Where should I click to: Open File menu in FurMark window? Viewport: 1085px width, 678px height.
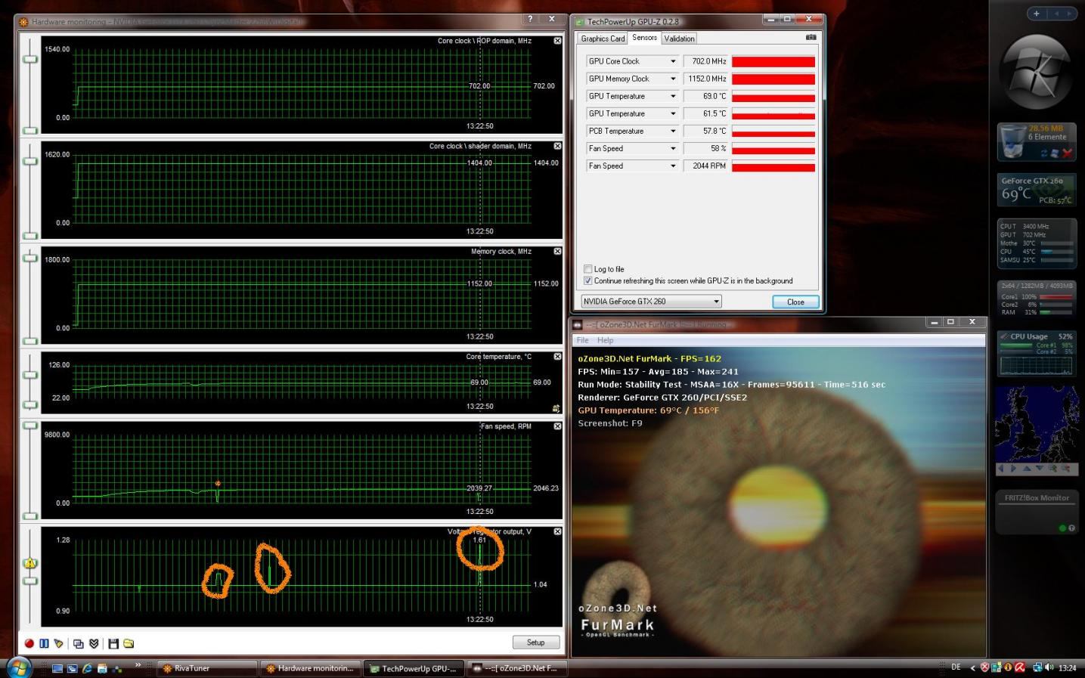point(582,340)
